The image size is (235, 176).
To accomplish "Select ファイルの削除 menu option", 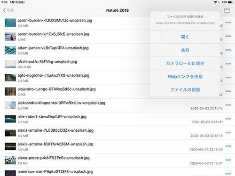I will (x=185, y=90).
